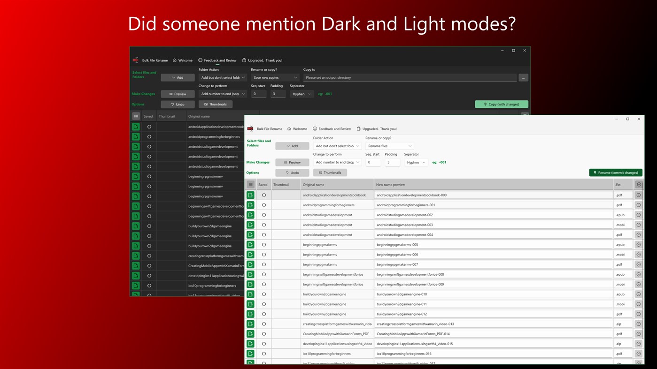This screenshot has width=657, height=369.
Task: Open the Rename files dropdown in light window
Action: tap(390, 146)
